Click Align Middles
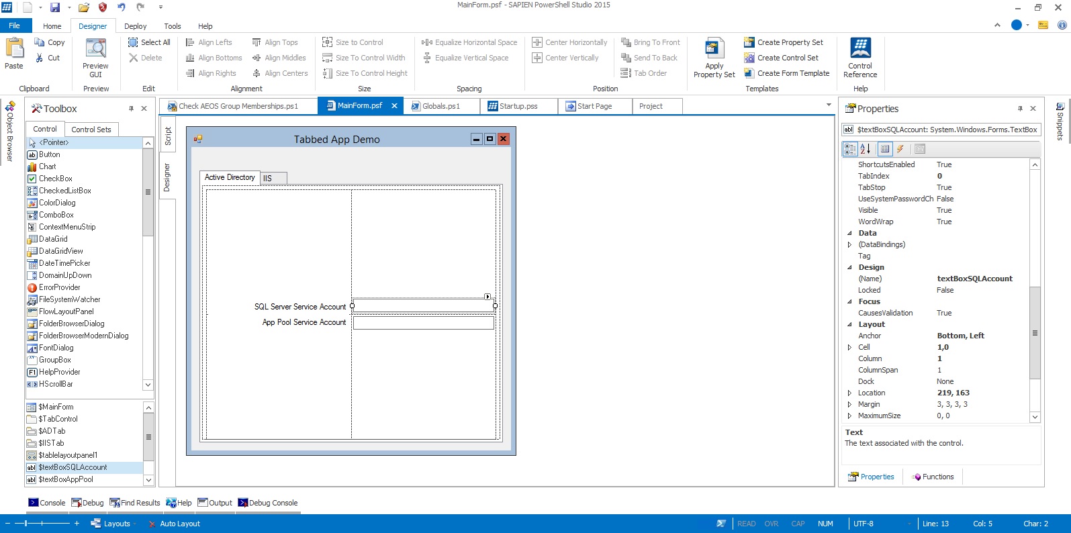 pos(279,58)
